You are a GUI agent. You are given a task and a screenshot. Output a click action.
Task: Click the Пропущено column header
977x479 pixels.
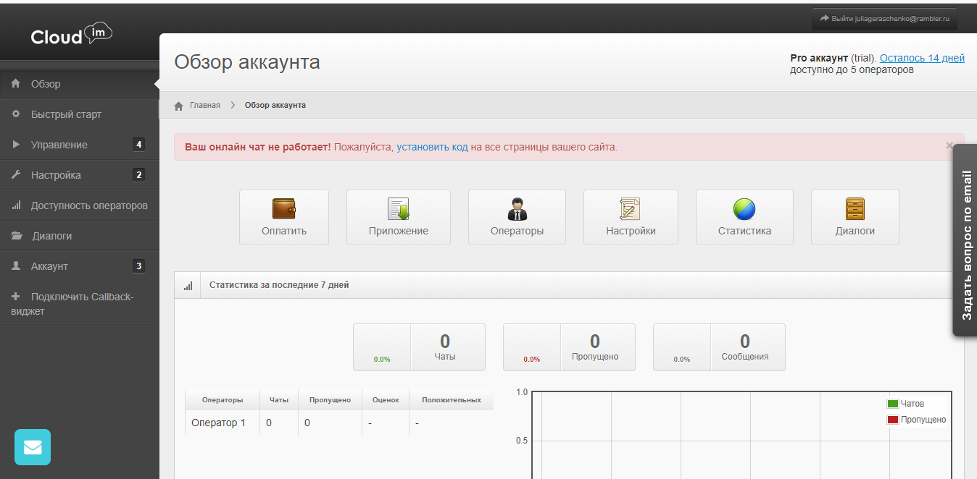click(x=330, y=399)
